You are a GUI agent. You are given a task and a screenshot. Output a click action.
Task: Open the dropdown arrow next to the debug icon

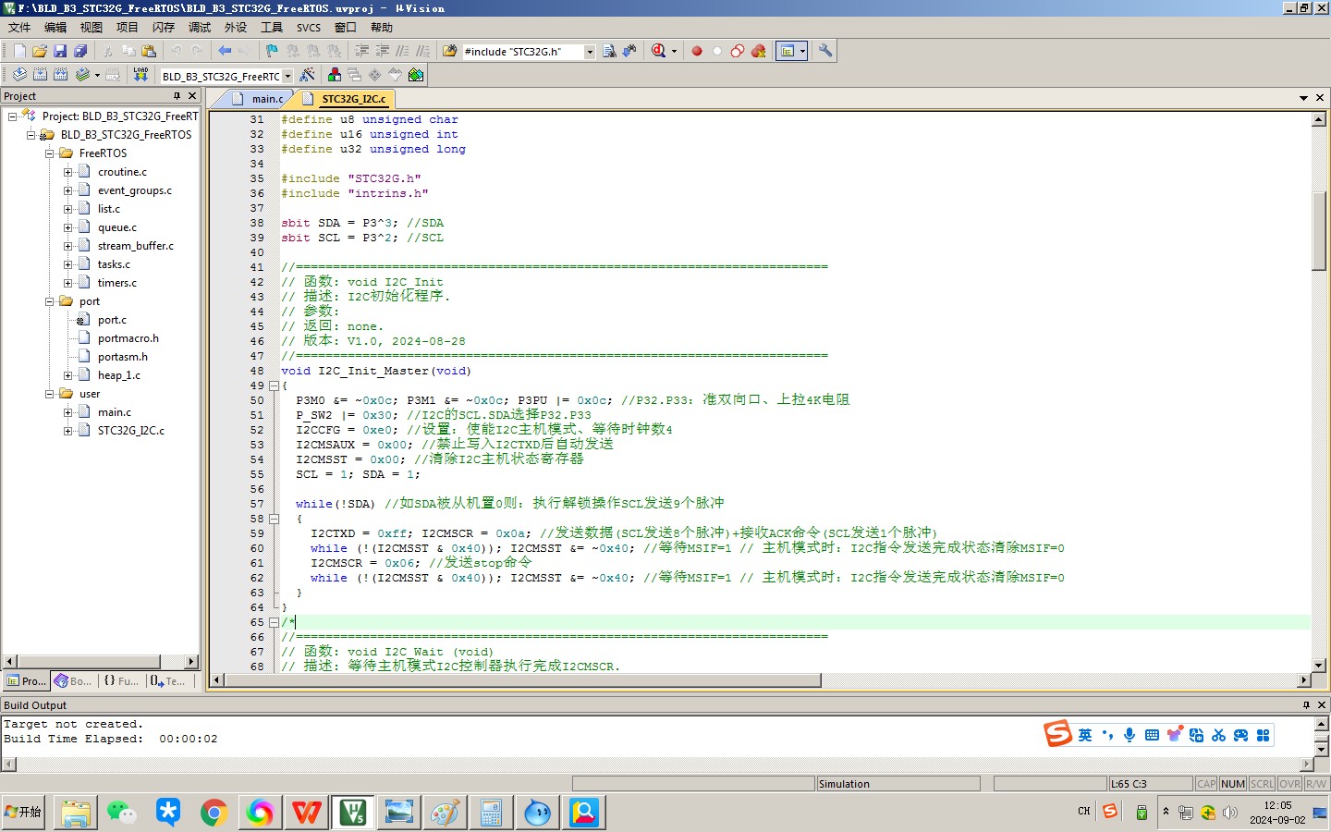click(x=674, y=52)
